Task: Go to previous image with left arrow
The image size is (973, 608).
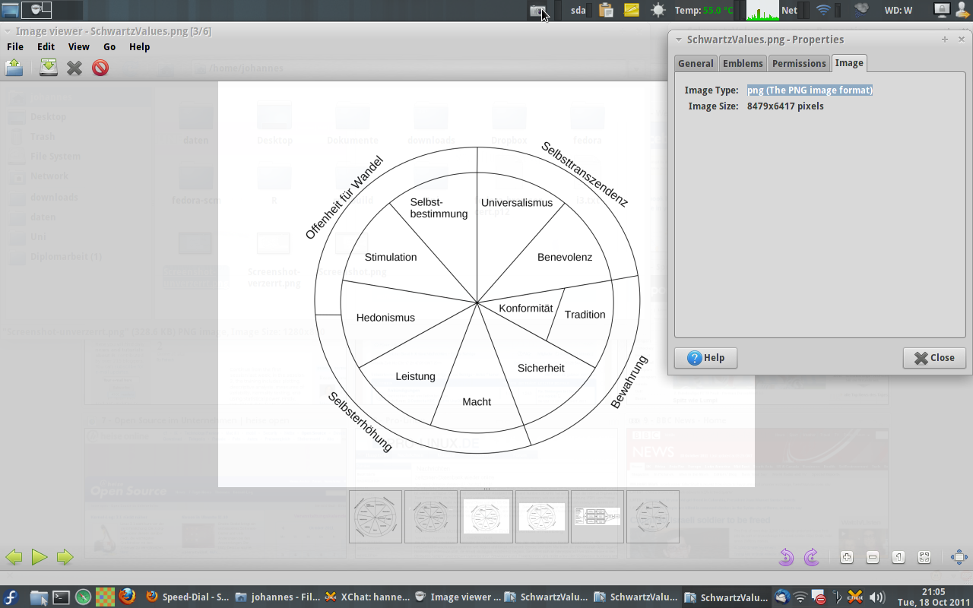Action: (x=14, y=557)
